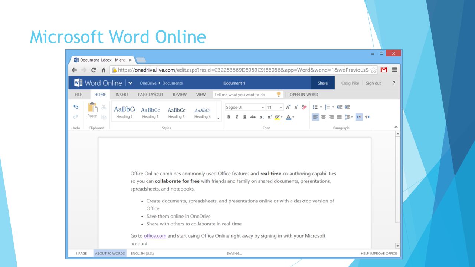
Task: Click the Decrease Indent icon
Action: pyautogui.click(x=340, y=107)
